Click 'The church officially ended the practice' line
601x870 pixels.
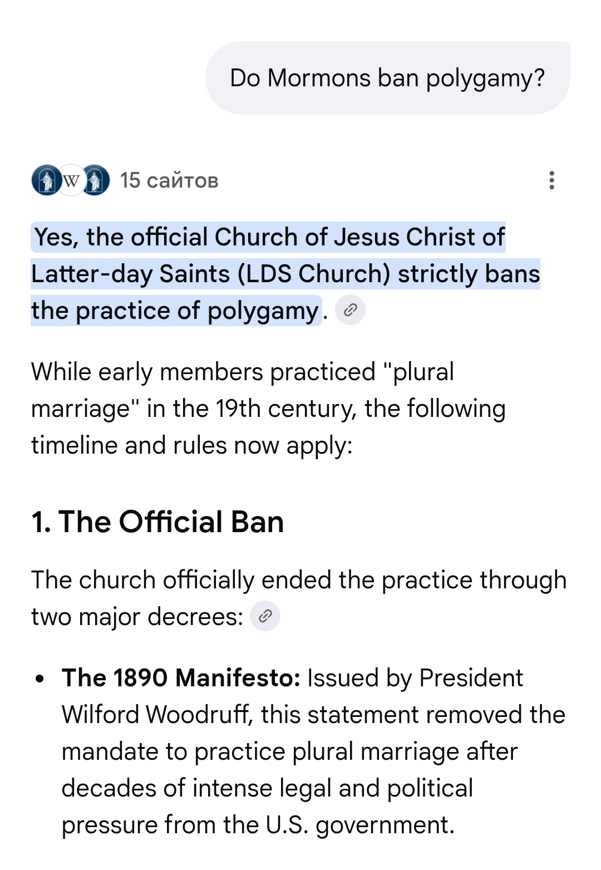(x=298, y=580)
